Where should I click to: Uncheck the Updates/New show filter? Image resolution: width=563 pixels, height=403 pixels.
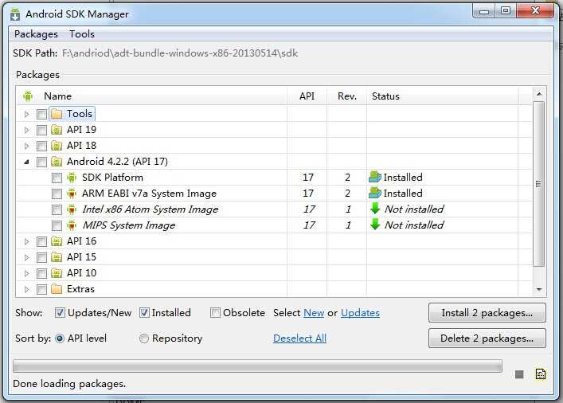pos(60,313)
